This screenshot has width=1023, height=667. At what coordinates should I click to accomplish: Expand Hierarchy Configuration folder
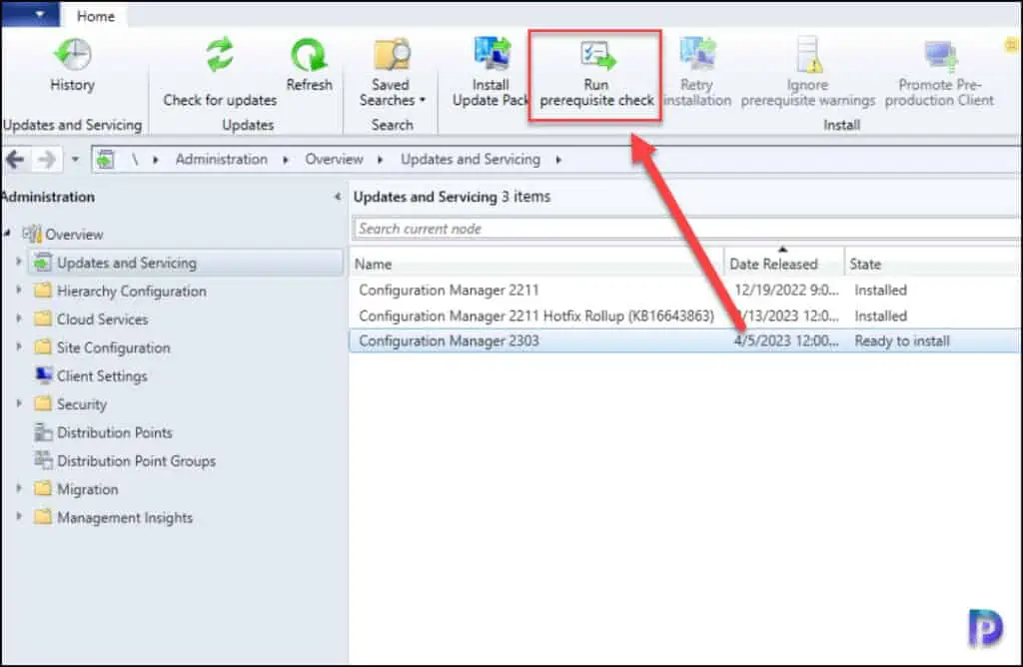18,290
